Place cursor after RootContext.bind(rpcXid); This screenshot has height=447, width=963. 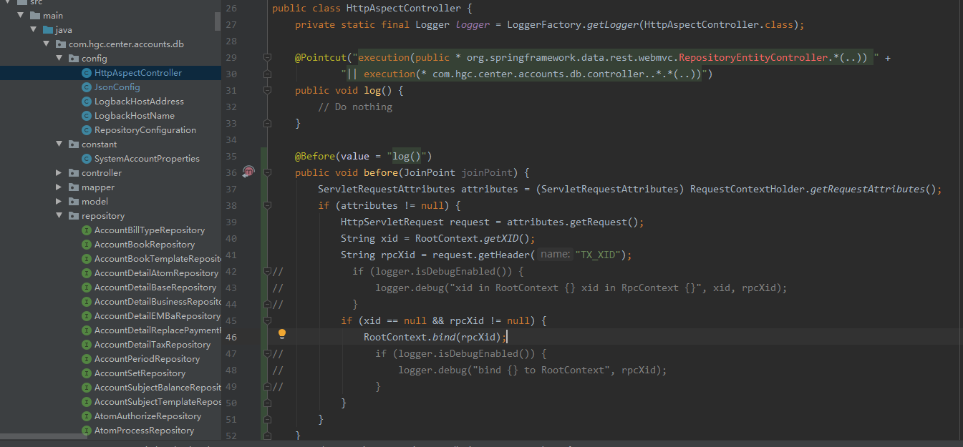point(507,337)
